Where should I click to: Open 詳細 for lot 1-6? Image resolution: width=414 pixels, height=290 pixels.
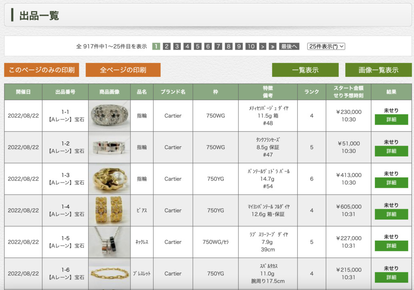[391, 277]
